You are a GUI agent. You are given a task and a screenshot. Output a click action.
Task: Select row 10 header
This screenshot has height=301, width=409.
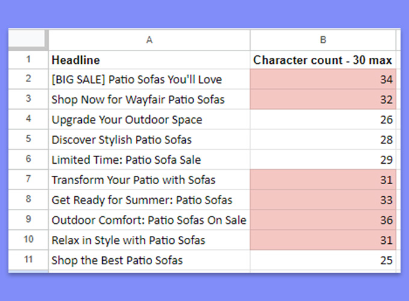pyautogui.click(x=28, y=240)
